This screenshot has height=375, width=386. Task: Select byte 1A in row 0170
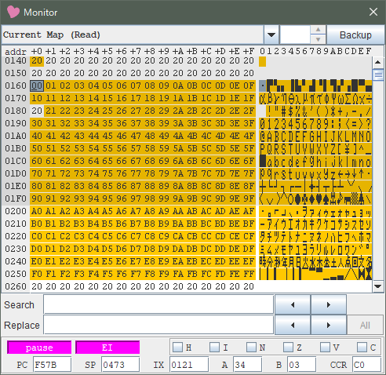(178, 98)
